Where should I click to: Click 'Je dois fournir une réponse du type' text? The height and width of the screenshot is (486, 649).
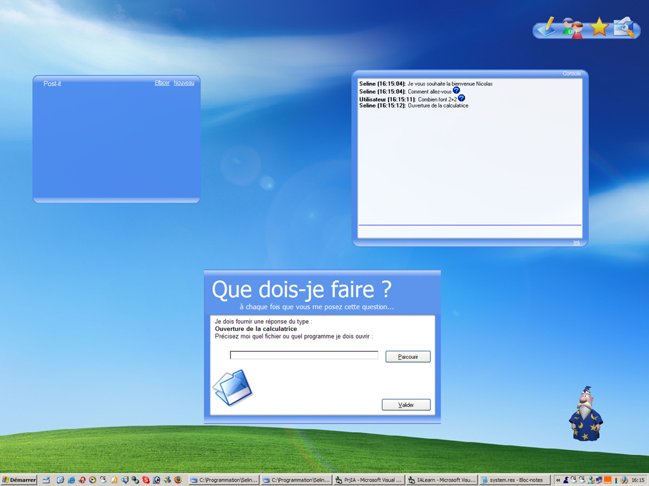[x=263, y=321]
